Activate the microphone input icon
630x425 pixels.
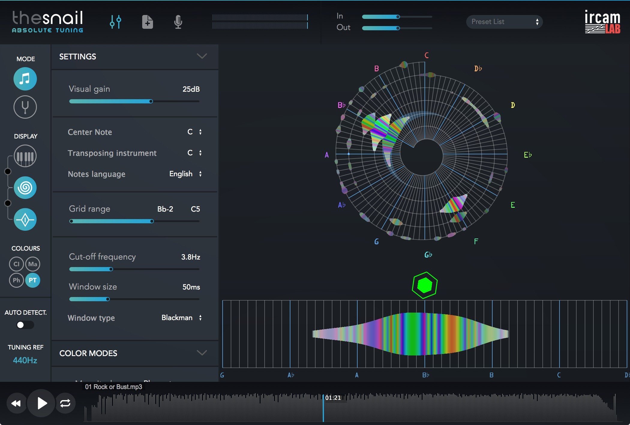pos(178,22)
